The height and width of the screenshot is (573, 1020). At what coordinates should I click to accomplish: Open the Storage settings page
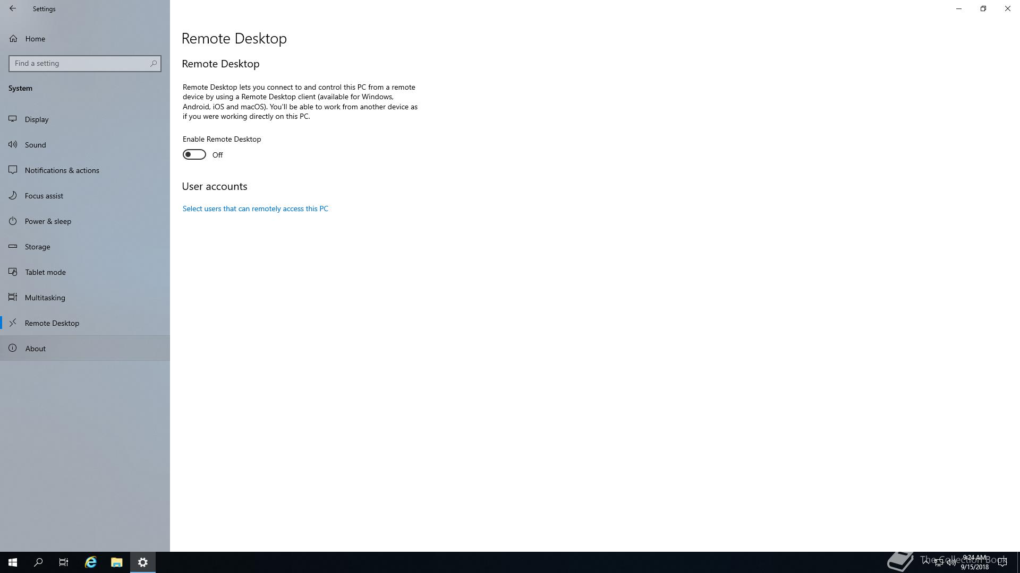point(85,247)
